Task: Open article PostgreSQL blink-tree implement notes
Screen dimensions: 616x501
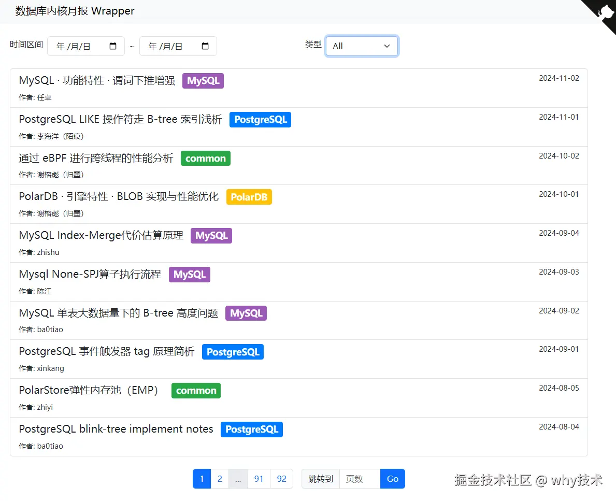Action: coord(116,428)
